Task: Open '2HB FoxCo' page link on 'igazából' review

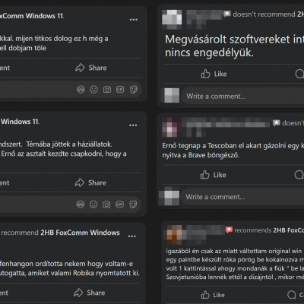Action: pos(289,230)
